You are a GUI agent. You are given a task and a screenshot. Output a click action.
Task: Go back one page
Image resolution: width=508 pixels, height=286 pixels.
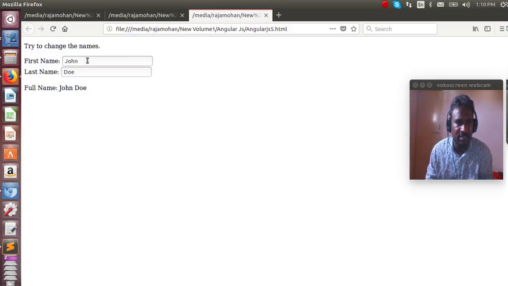click(29, 29)
